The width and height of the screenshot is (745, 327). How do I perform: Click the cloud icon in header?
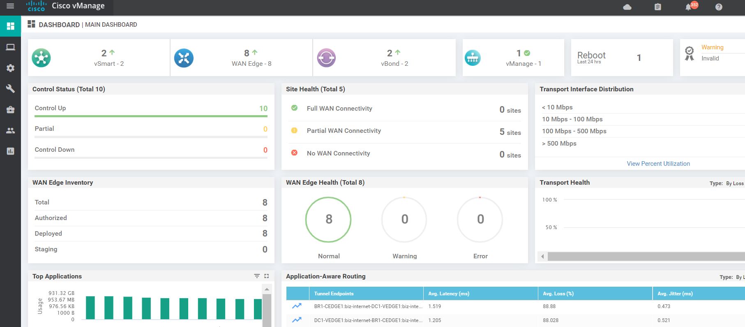tap(627, 7)
